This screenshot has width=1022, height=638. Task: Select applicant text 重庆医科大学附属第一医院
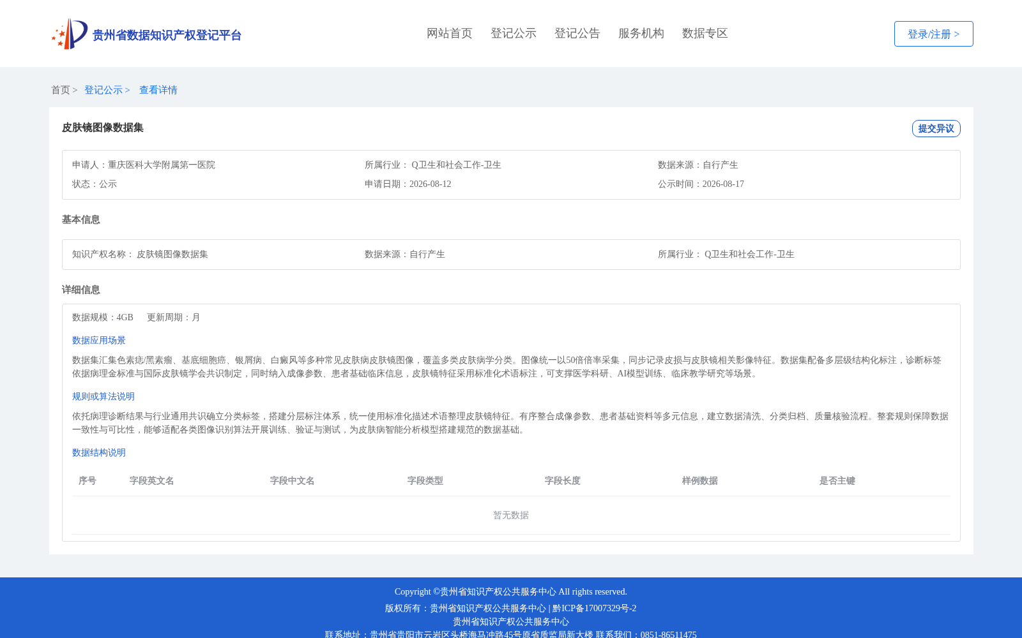coord(162,165)
